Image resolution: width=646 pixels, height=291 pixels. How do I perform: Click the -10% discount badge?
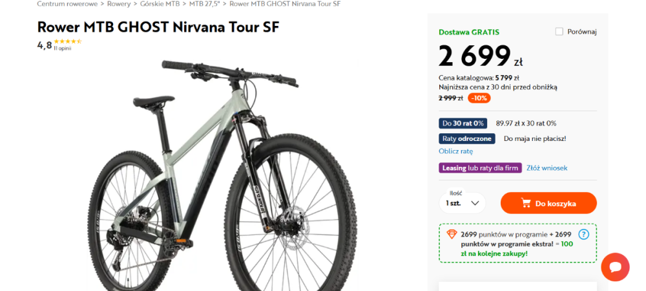[x=479, y=98]
